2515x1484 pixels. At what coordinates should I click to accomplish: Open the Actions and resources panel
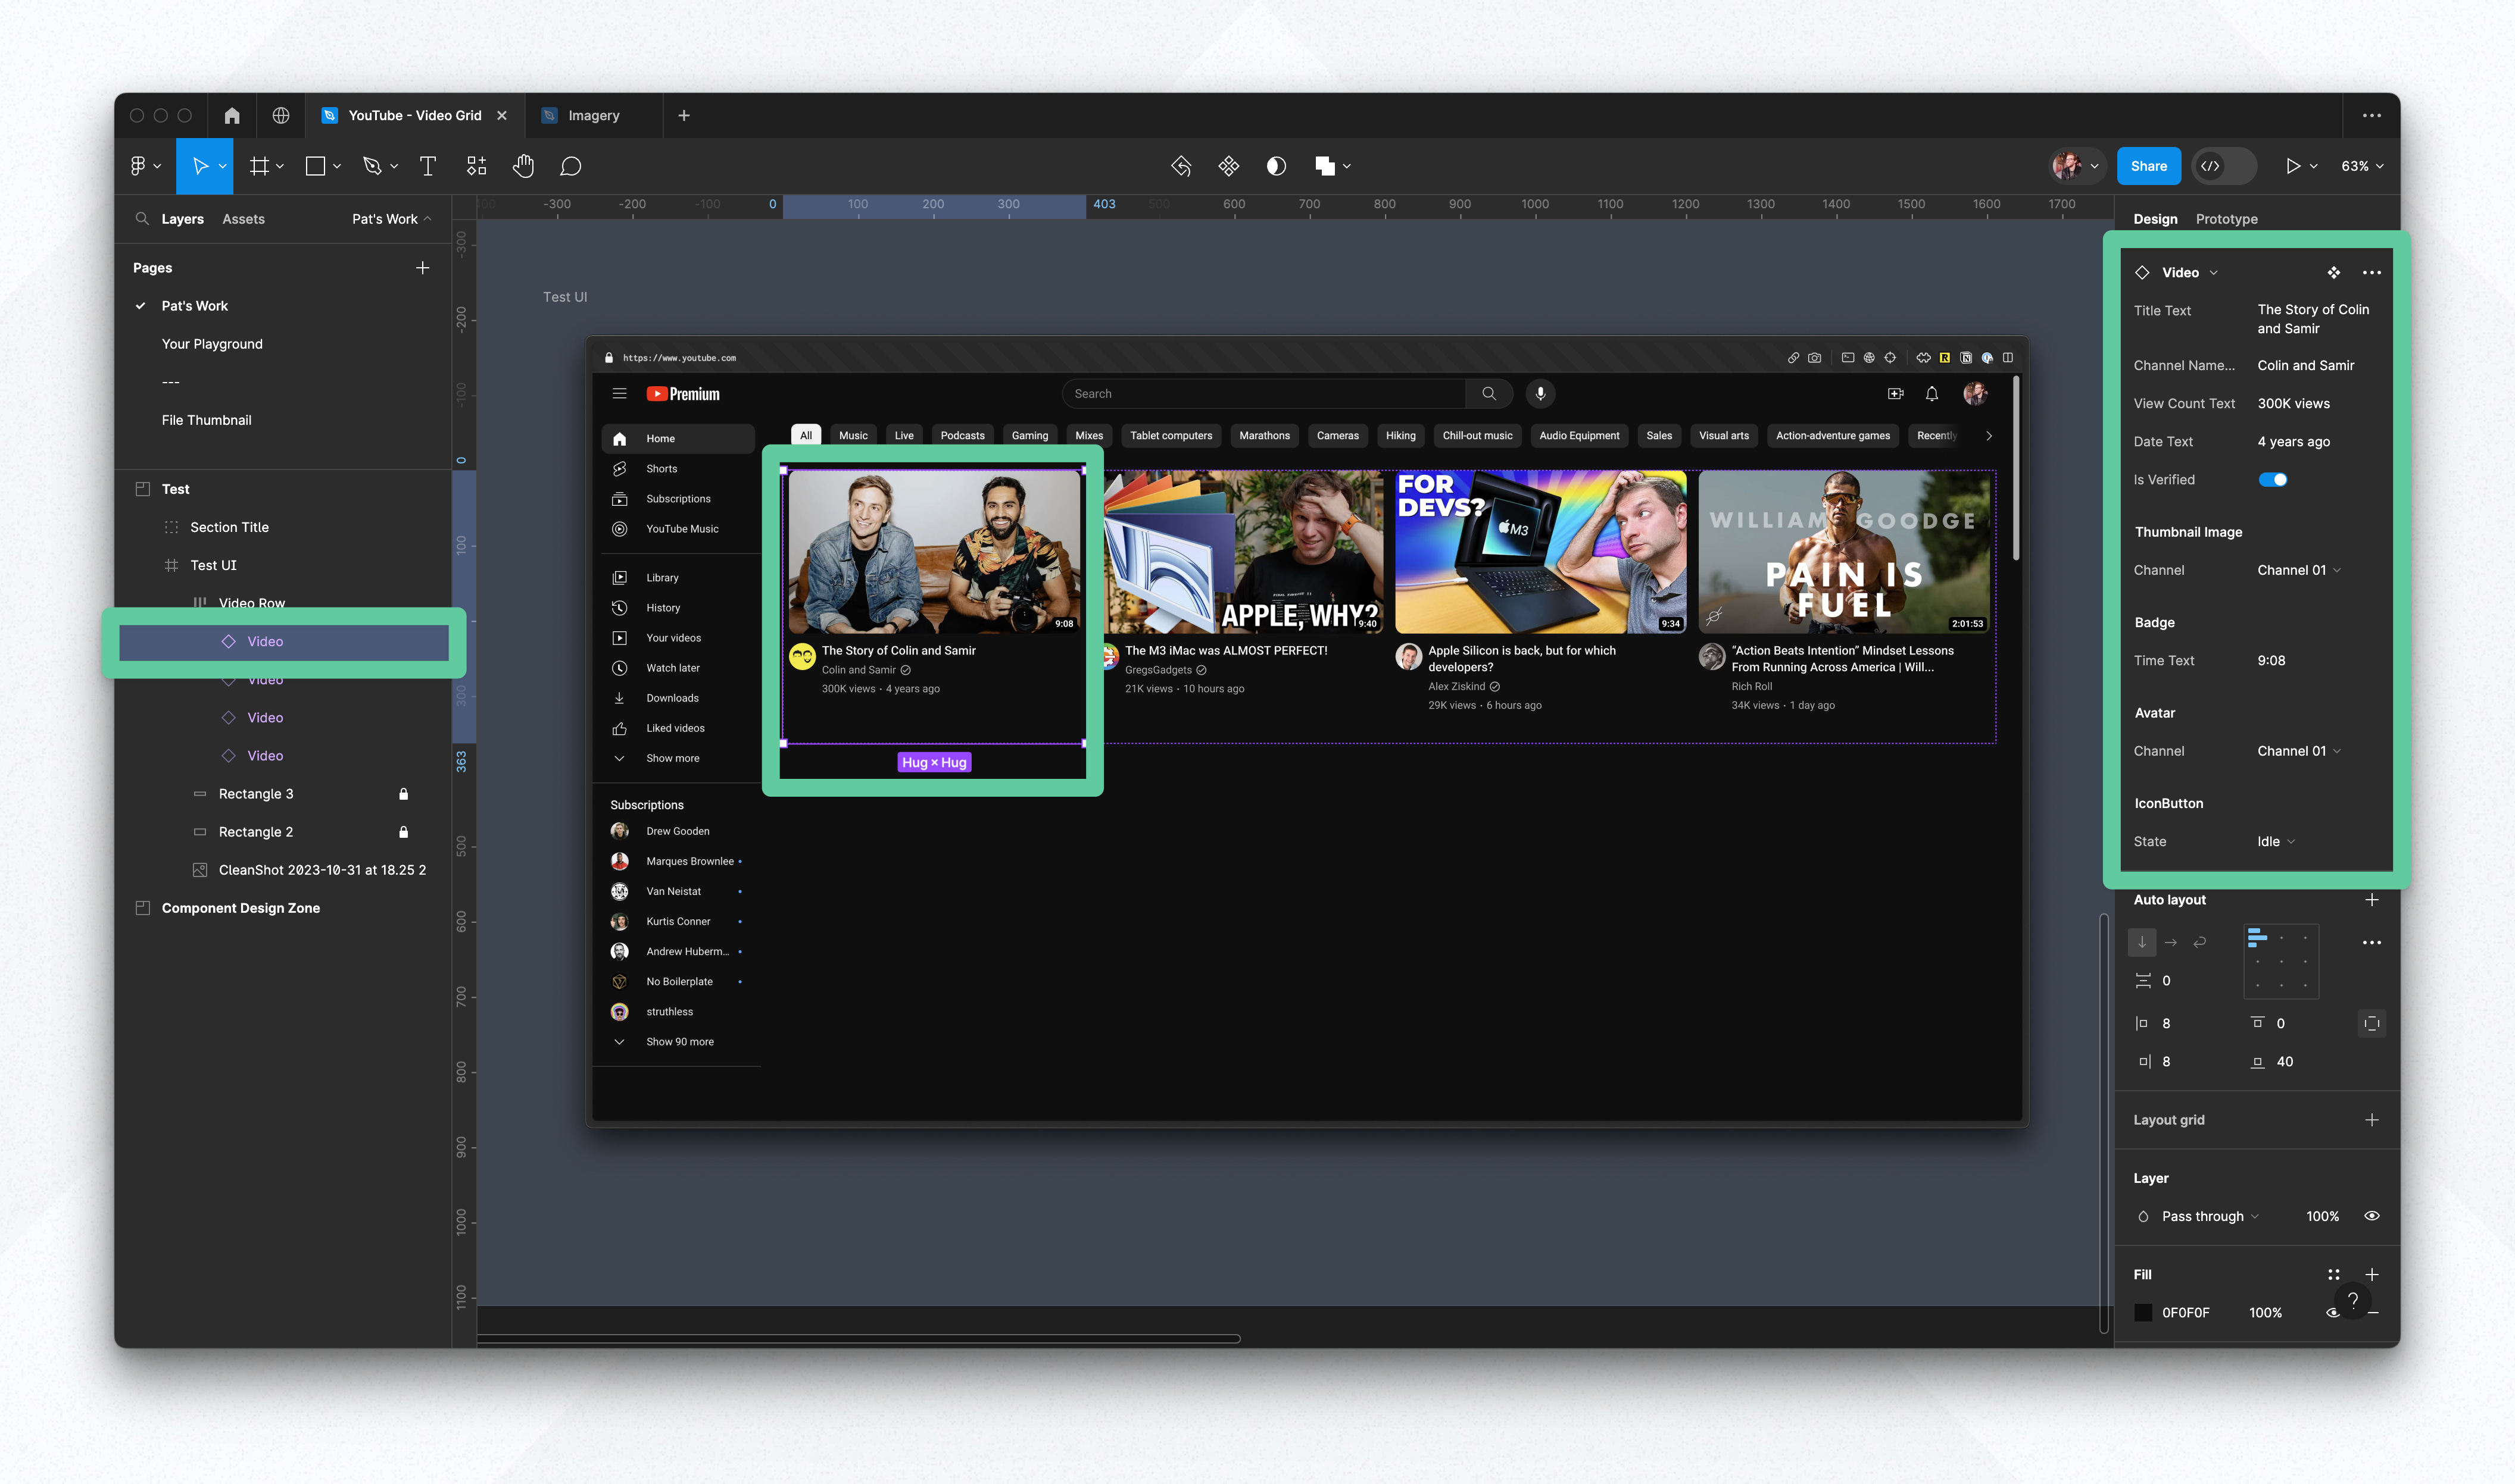click(x=476, y=166)
